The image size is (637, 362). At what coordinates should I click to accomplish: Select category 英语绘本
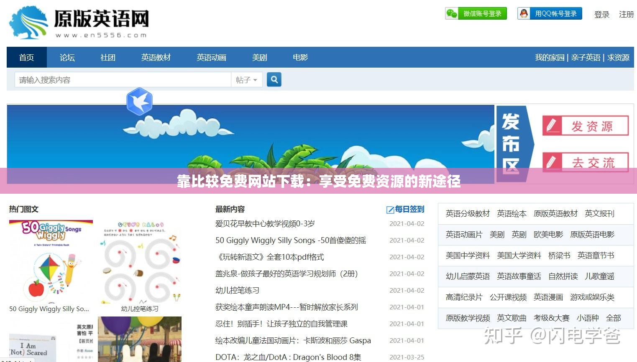512,214
